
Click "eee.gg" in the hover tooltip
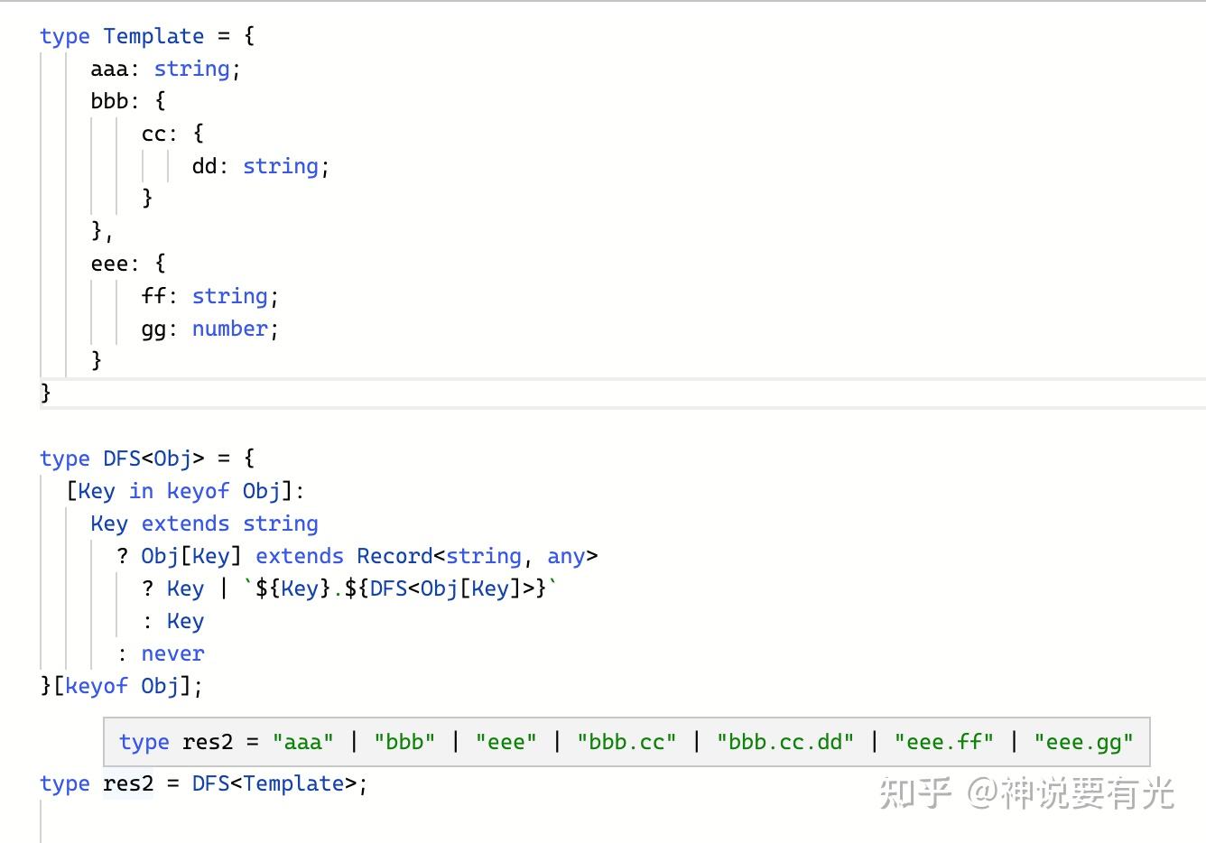point(1083,742)
